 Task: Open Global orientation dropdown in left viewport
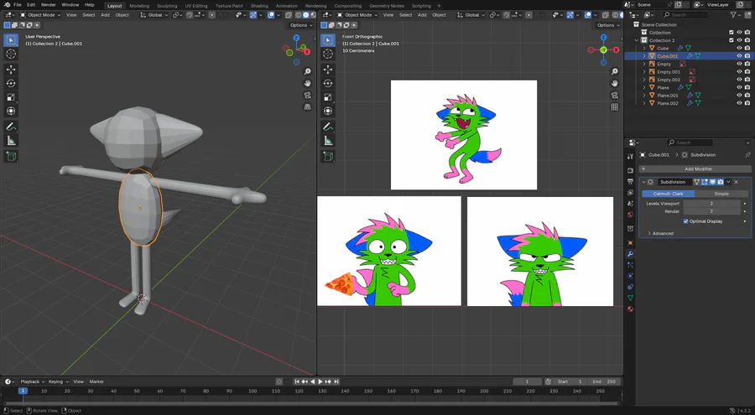155,15
